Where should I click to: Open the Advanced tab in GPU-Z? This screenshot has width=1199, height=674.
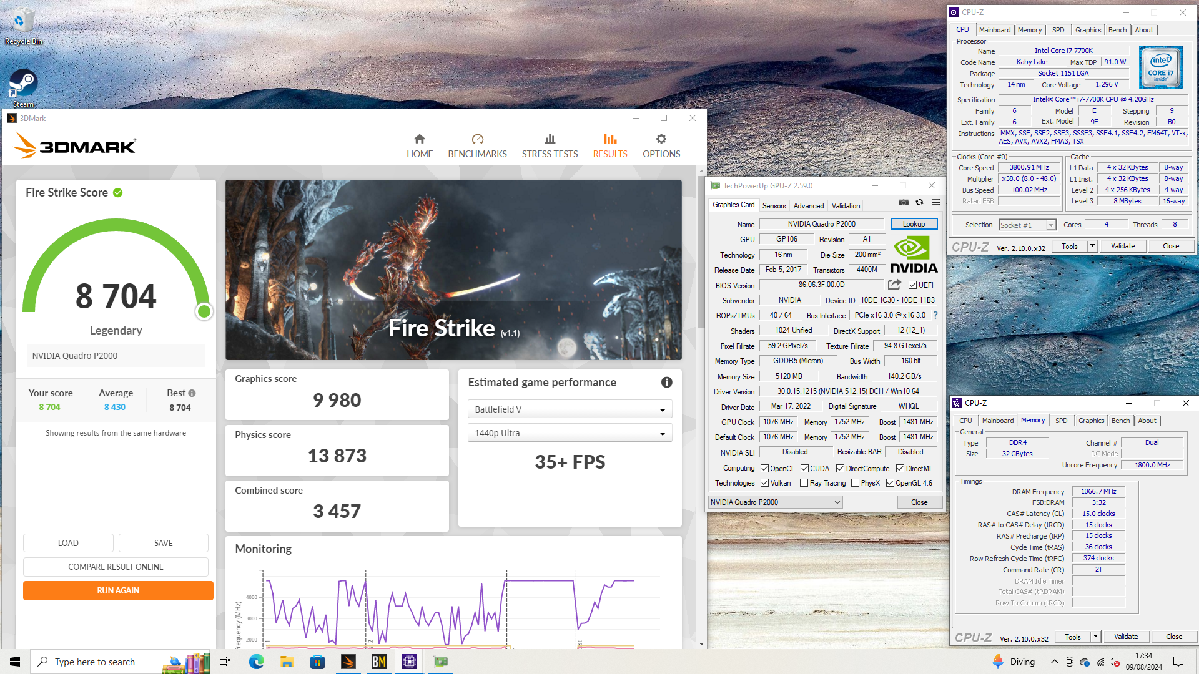click(x=809, y=205)
